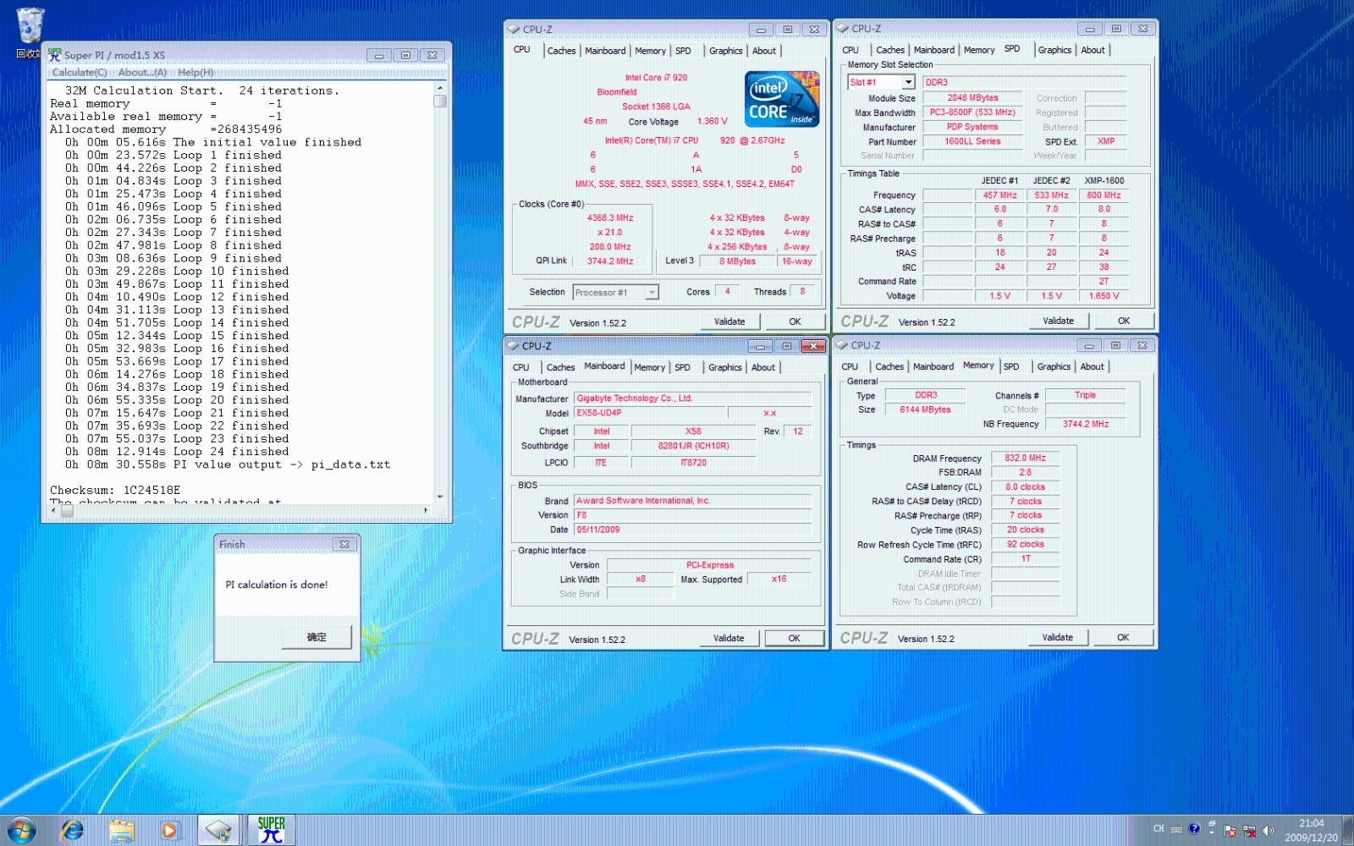
Task: Open Memory tab in the SPD CPU-Z window
Action: [x=979, y=50]
